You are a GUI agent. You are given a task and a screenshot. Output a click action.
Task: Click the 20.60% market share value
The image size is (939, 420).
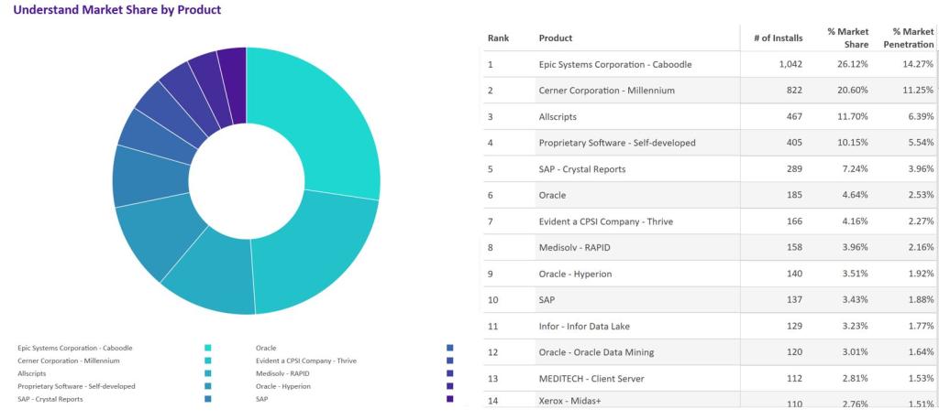(853, 91)
